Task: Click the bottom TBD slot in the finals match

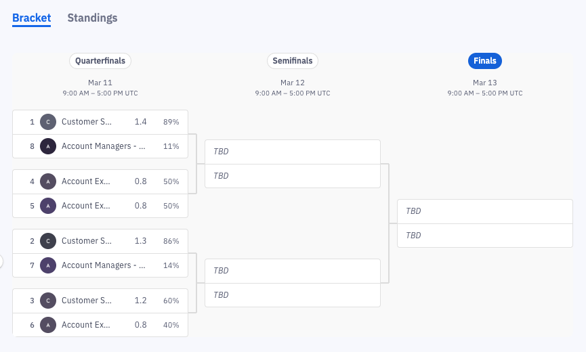Action: pos(485,236)
